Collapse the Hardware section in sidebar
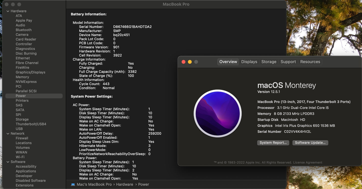The image size is (362, 189). tap(8, 11)
